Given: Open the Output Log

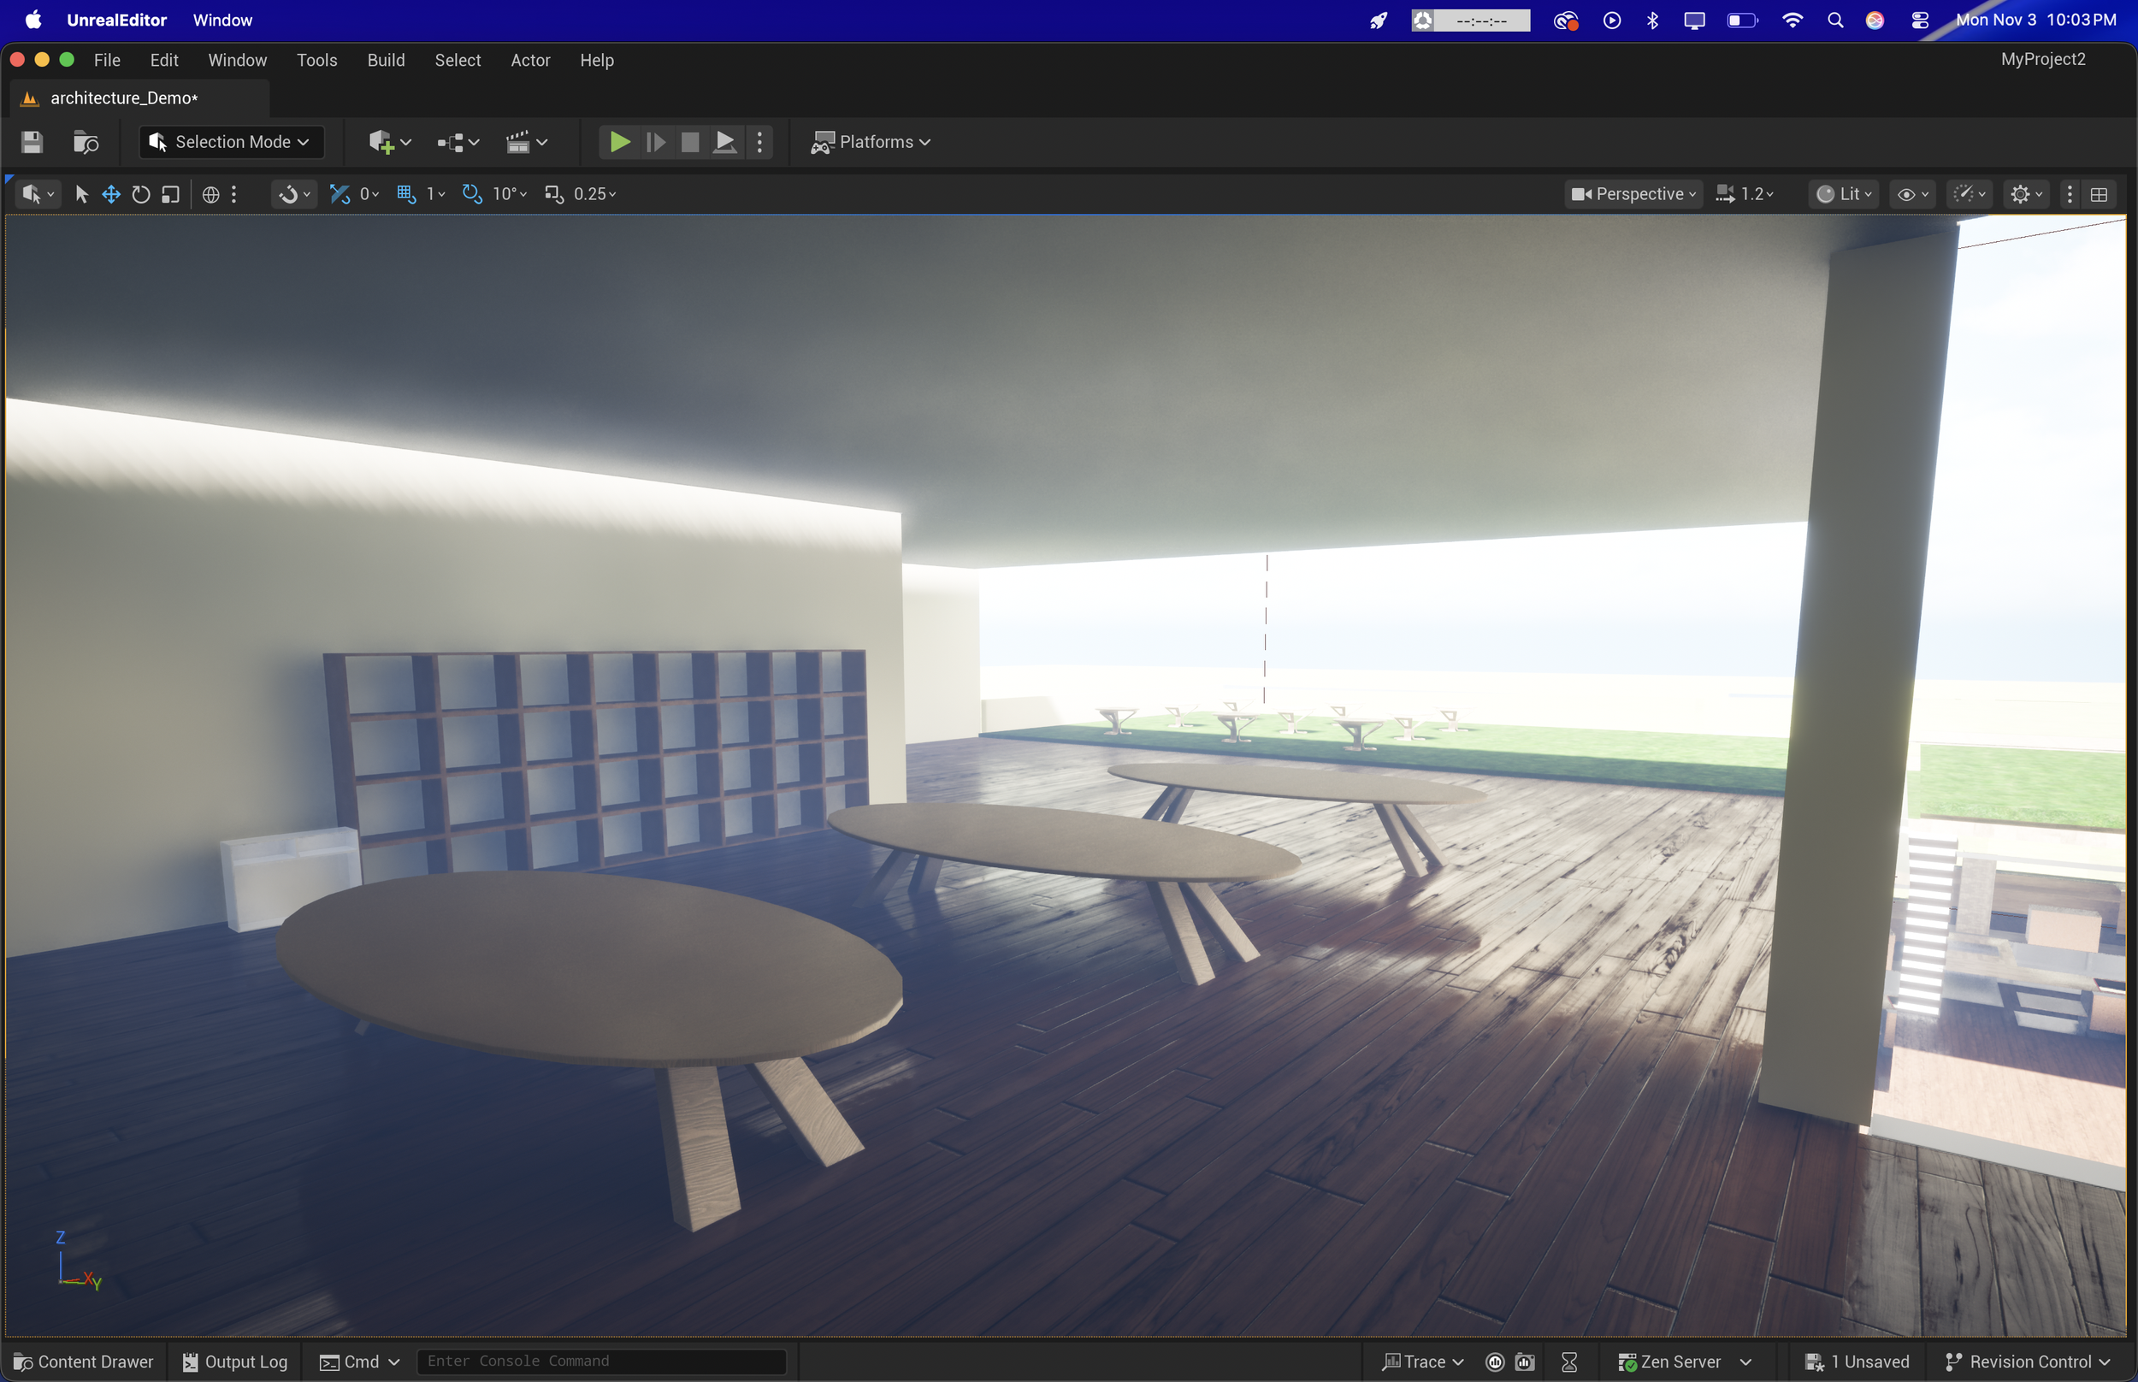Looking at the screenshot, I should click(235, 1361).
